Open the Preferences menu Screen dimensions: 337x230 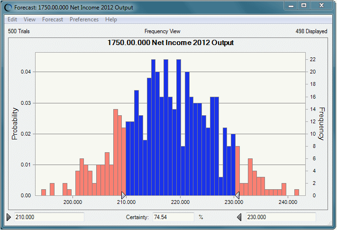pyautogui.click(x=84, y=19)
